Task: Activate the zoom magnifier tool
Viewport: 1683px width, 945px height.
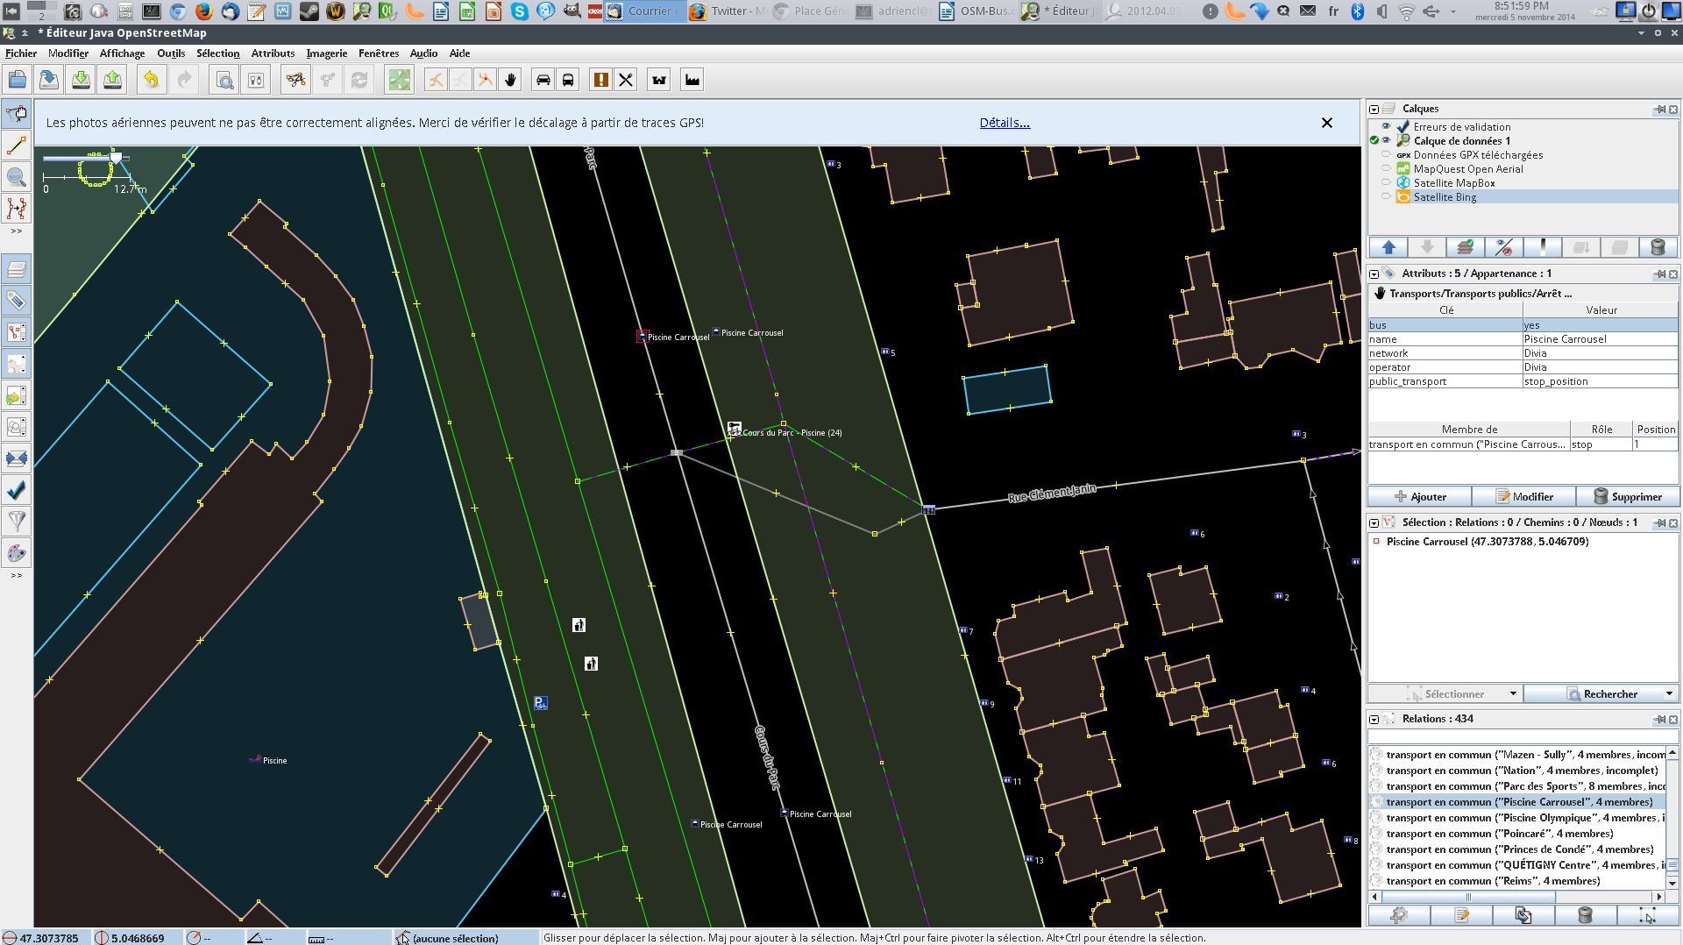Action: pyautogui.click(x=17, y=177)
